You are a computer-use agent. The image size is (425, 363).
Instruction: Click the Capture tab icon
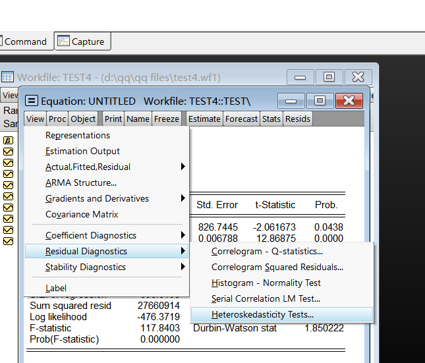tap(63, 42)
